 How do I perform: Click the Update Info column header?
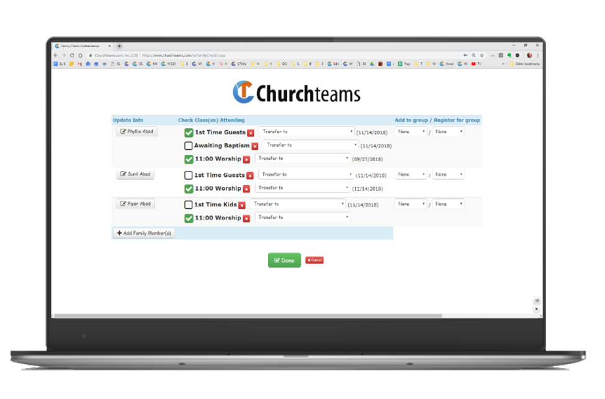[128, 120]
